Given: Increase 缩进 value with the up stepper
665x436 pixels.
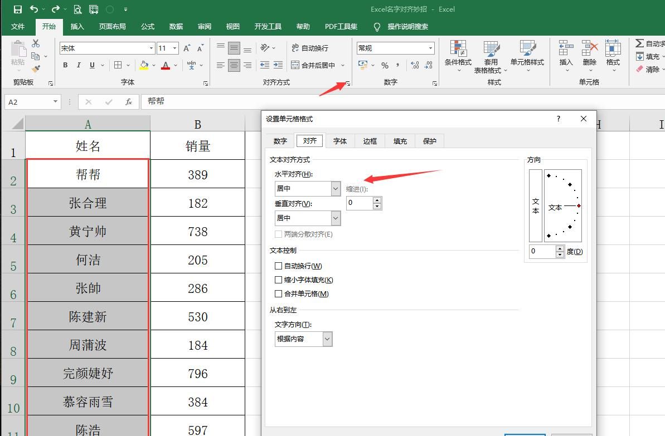Looking at the screenshot, I should pos(377,200).
